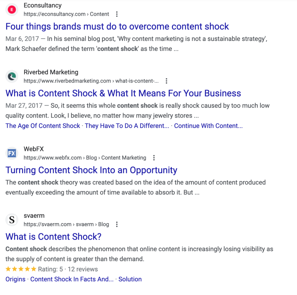
Task: Click the five-star rating on the svaerm result
Action: coord(21,269)
